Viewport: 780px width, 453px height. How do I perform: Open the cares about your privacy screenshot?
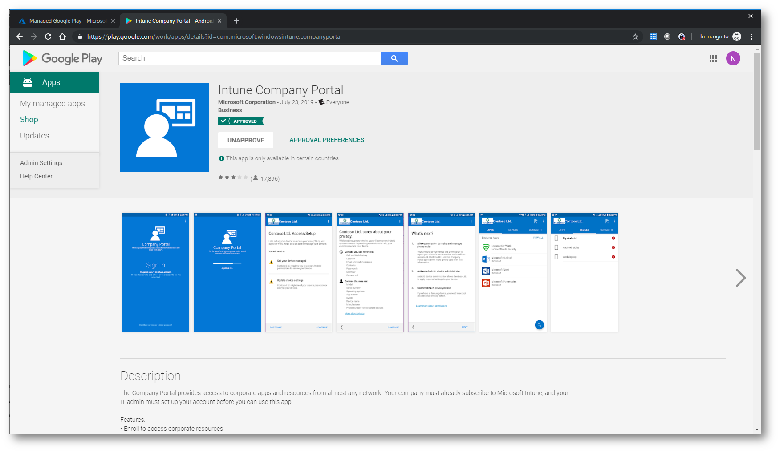(370, 272)
